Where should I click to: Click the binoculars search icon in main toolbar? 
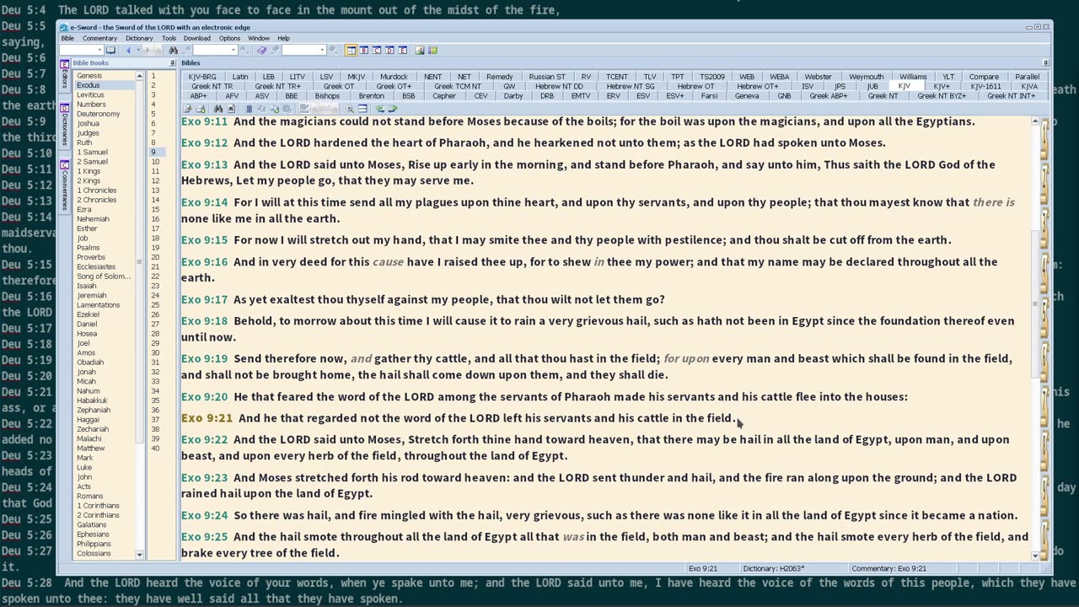pos(173,50)
